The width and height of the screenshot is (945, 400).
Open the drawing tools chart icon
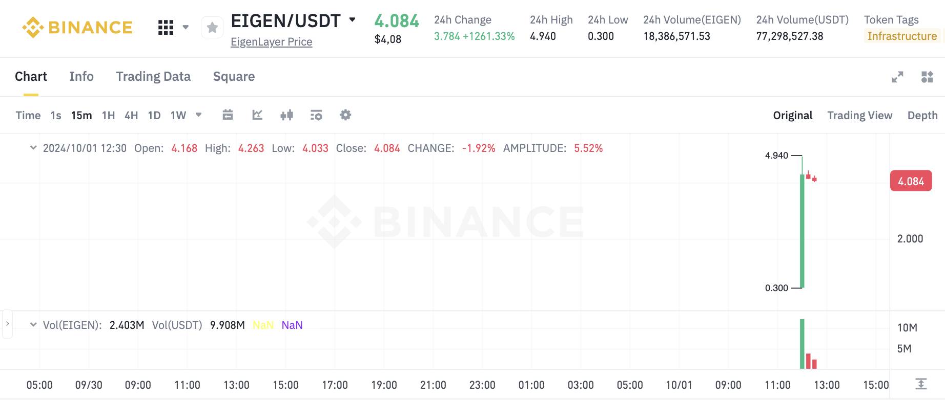[x=257, y=115]
